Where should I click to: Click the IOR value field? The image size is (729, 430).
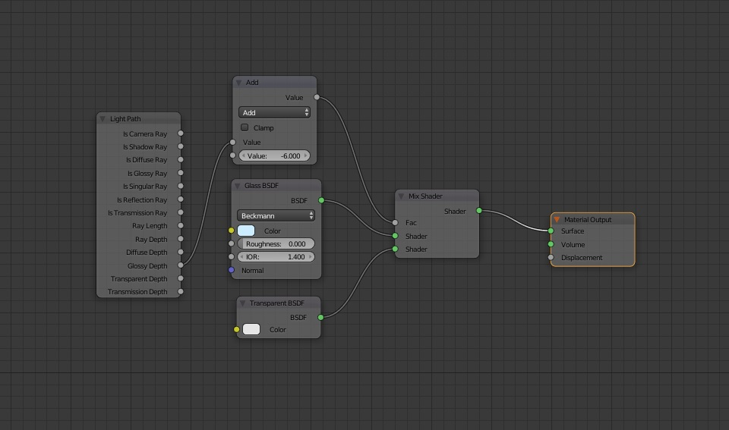click(276, 257)
